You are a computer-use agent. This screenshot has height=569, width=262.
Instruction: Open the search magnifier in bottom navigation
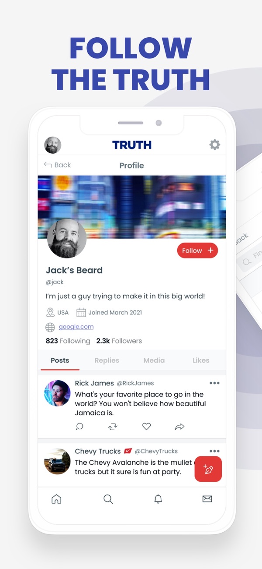point(108,499)
